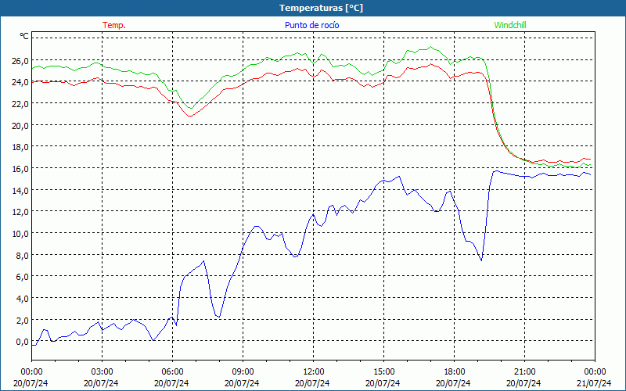Image resolution: width=626 pixels, height=391 pixels.
Task: Click the 09:00 time axis label
Action: (243, 372)
